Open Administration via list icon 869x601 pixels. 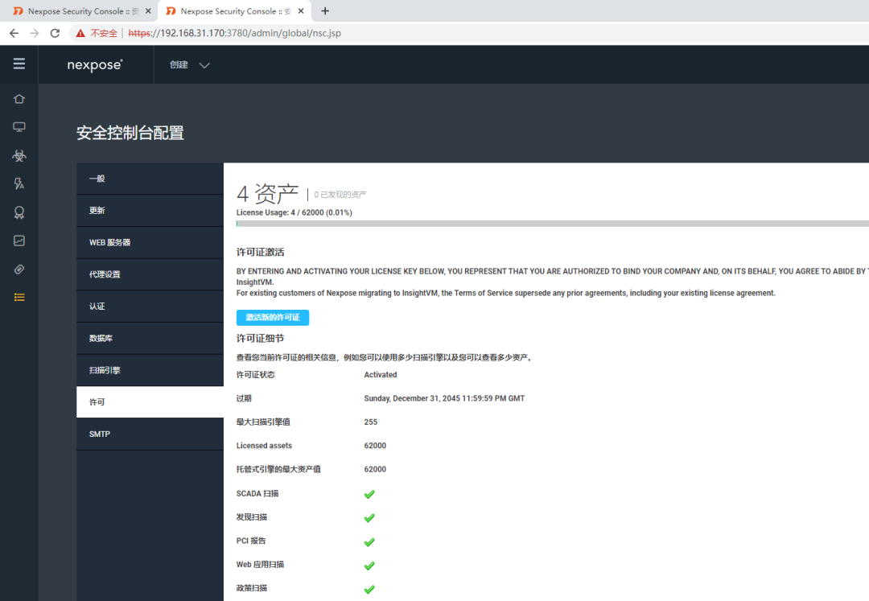tap(19, 298)
